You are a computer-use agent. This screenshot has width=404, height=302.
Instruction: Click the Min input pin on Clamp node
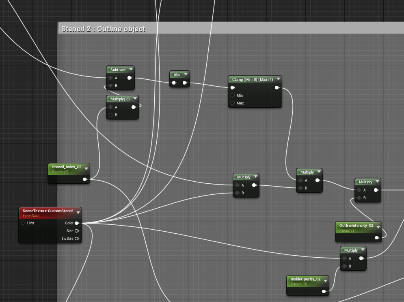231,95
